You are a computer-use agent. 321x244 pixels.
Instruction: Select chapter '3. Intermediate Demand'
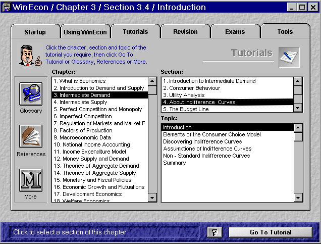coord(100,95)
